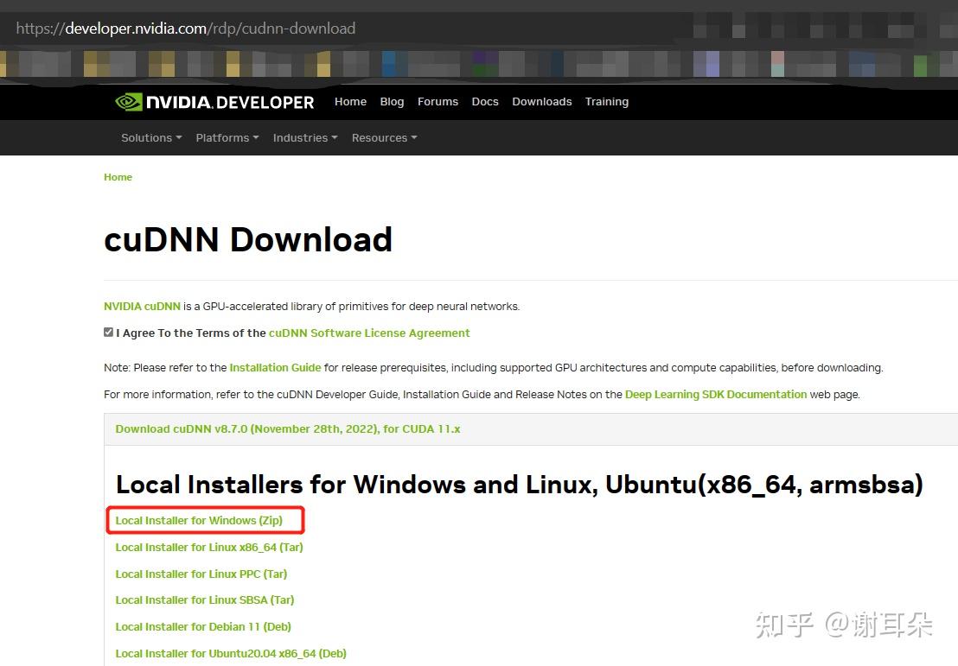Download Local Installer for Windows (Zip)
The height and width of the screenshot is (666, 958).
click(199, 521)
